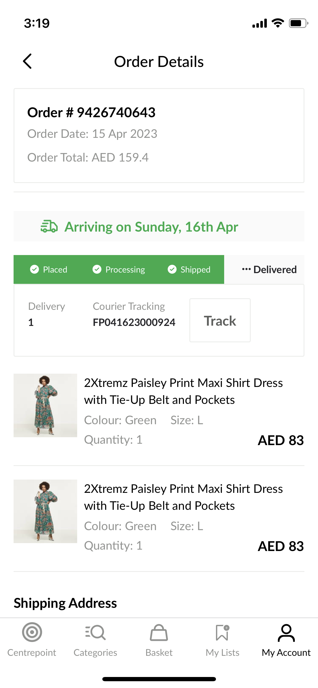Tap the delivery truck icon
The image size is (318, 688).
(x=49, y=227)
